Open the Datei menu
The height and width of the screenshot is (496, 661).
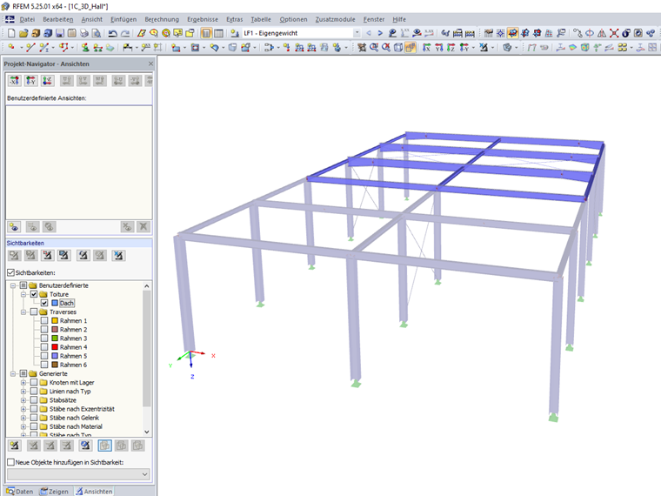tap(27, 19)
